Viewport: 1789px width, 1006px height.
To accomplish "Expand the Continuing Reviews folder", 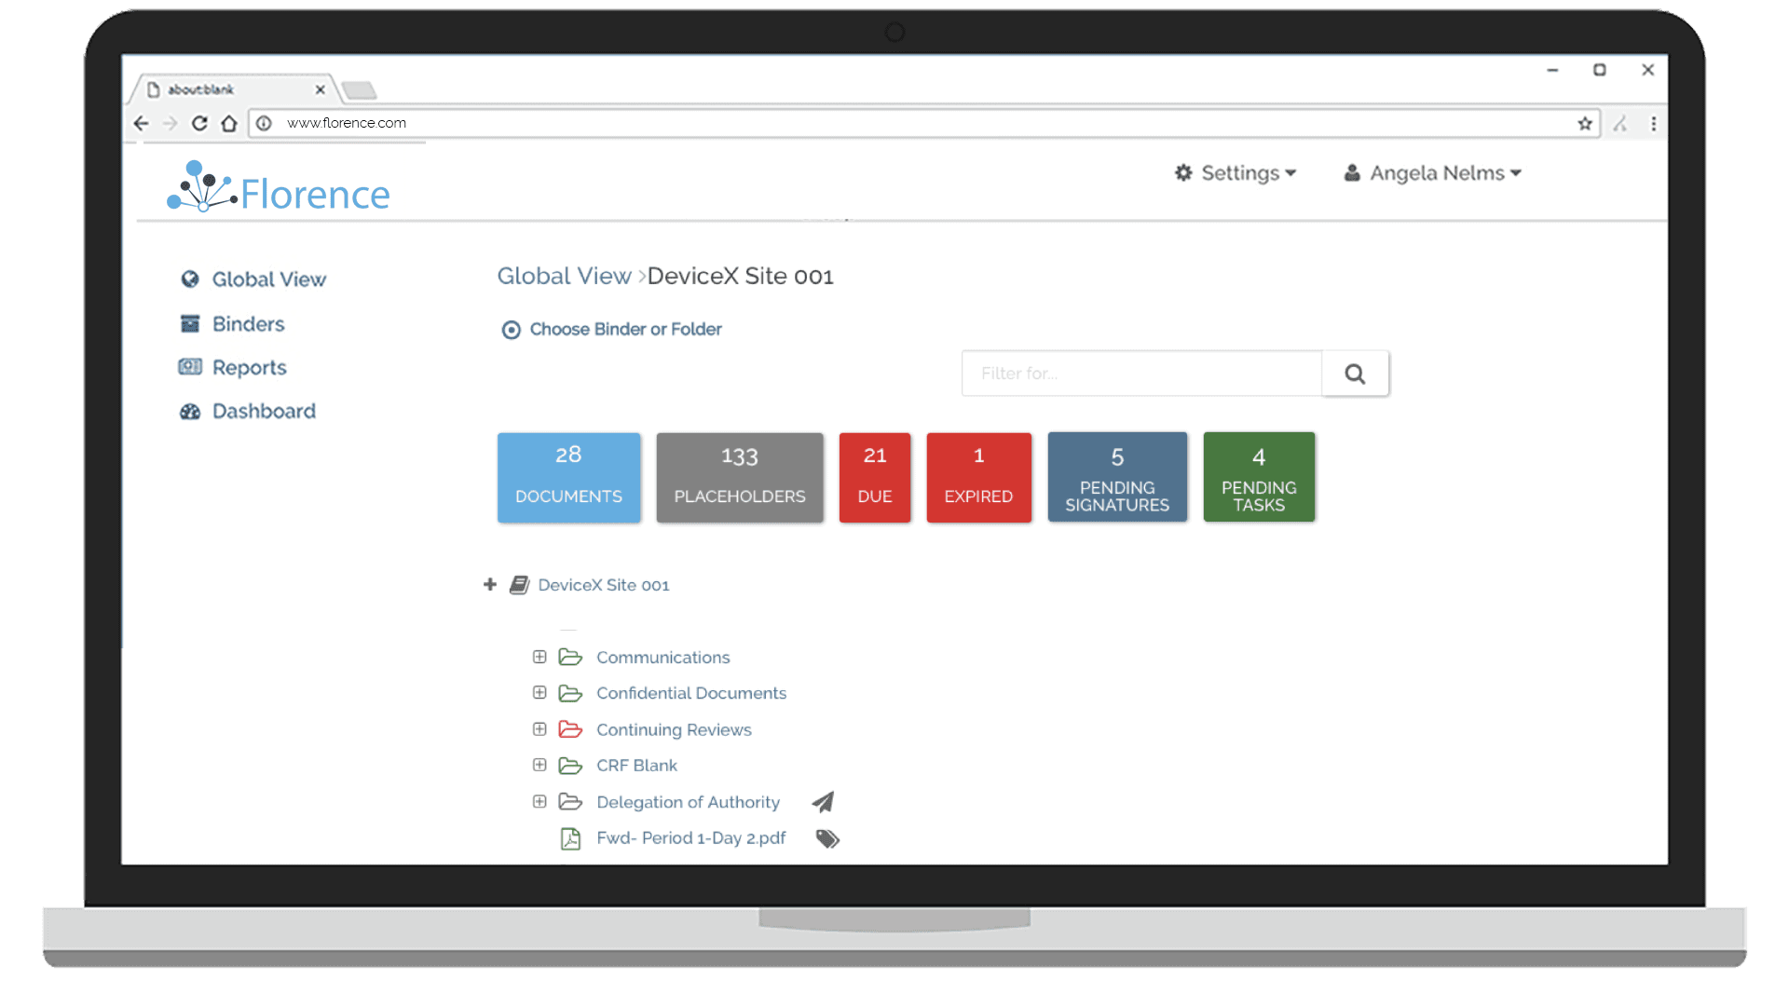I will [x=539, y=728].
